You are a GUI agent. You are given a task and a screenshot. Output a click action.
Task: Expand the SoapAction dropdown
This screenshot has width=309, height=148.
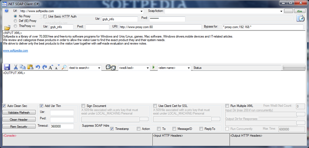click(281, 11)
